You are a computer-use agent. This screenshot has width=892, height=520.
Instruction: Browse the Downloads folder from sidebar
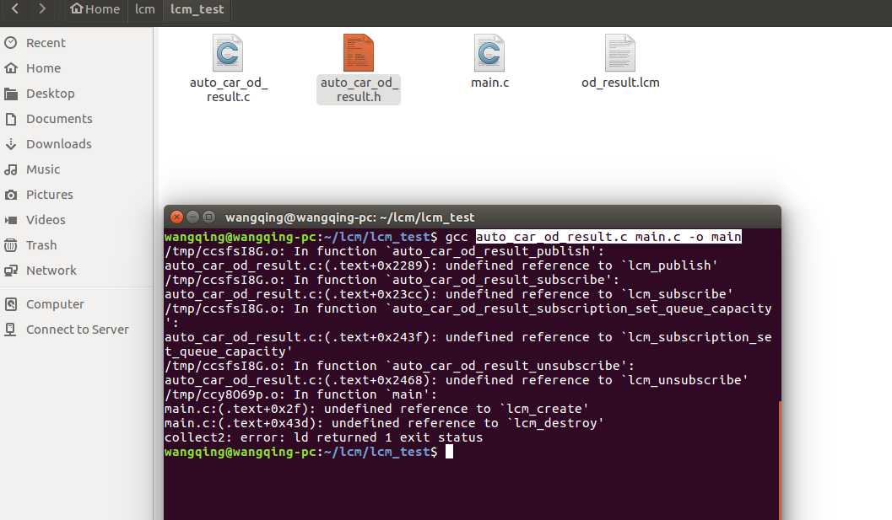(x=55, y=143)
